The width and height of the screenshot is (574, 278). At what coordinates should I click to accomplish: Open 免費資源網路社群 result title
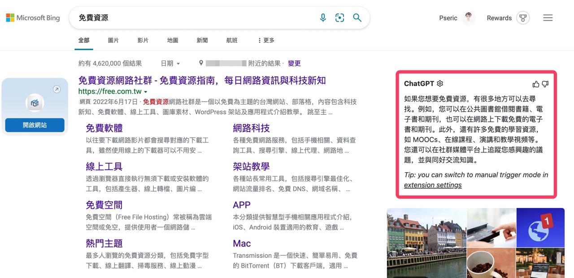point(202,81)
